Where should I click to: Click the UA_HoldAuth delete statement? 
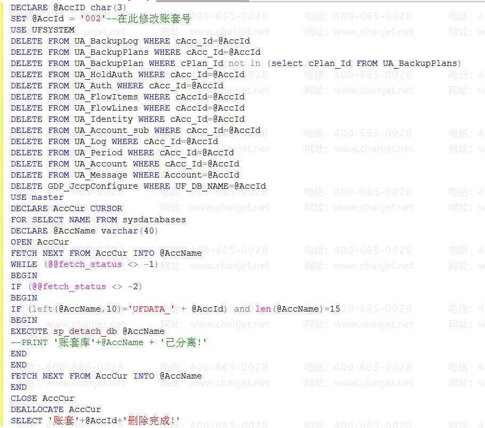[x=128, y=74]
